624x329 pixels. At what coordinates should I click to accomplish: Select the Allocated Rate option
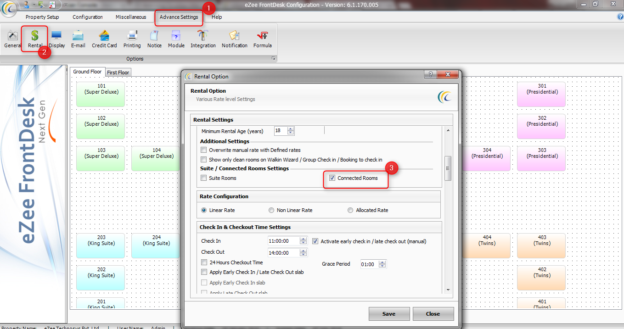click(351, 210)
